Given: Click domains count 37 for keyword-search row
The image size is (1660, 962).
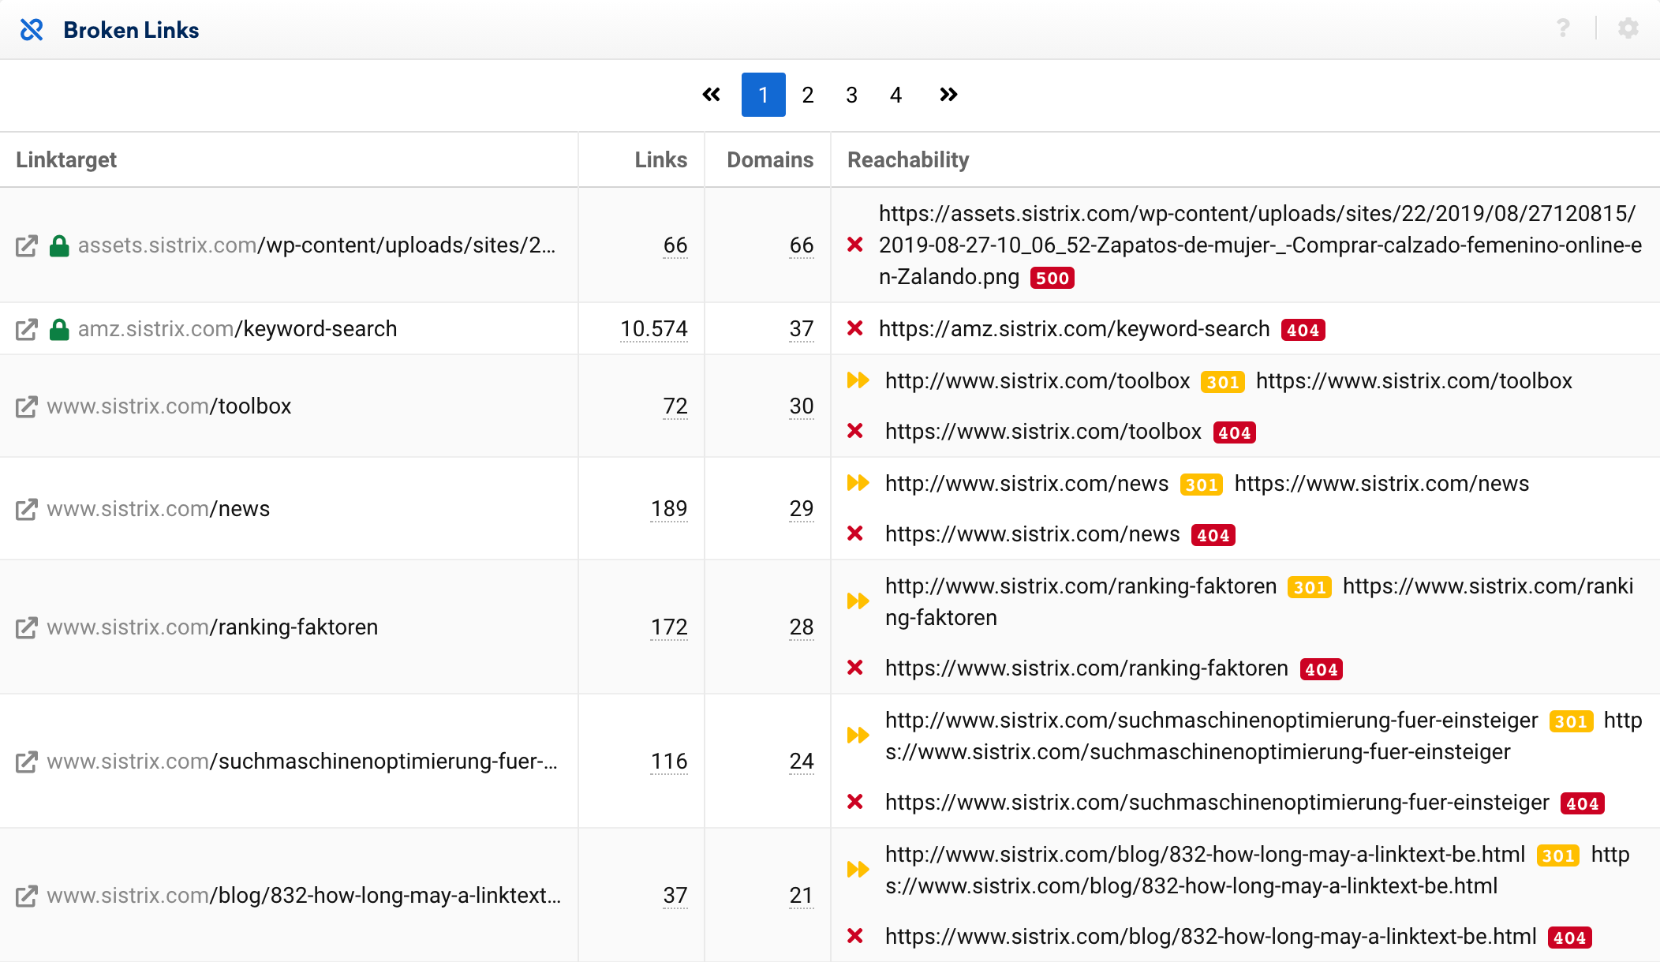Looking at the screenshot, I should coord(802,329).
